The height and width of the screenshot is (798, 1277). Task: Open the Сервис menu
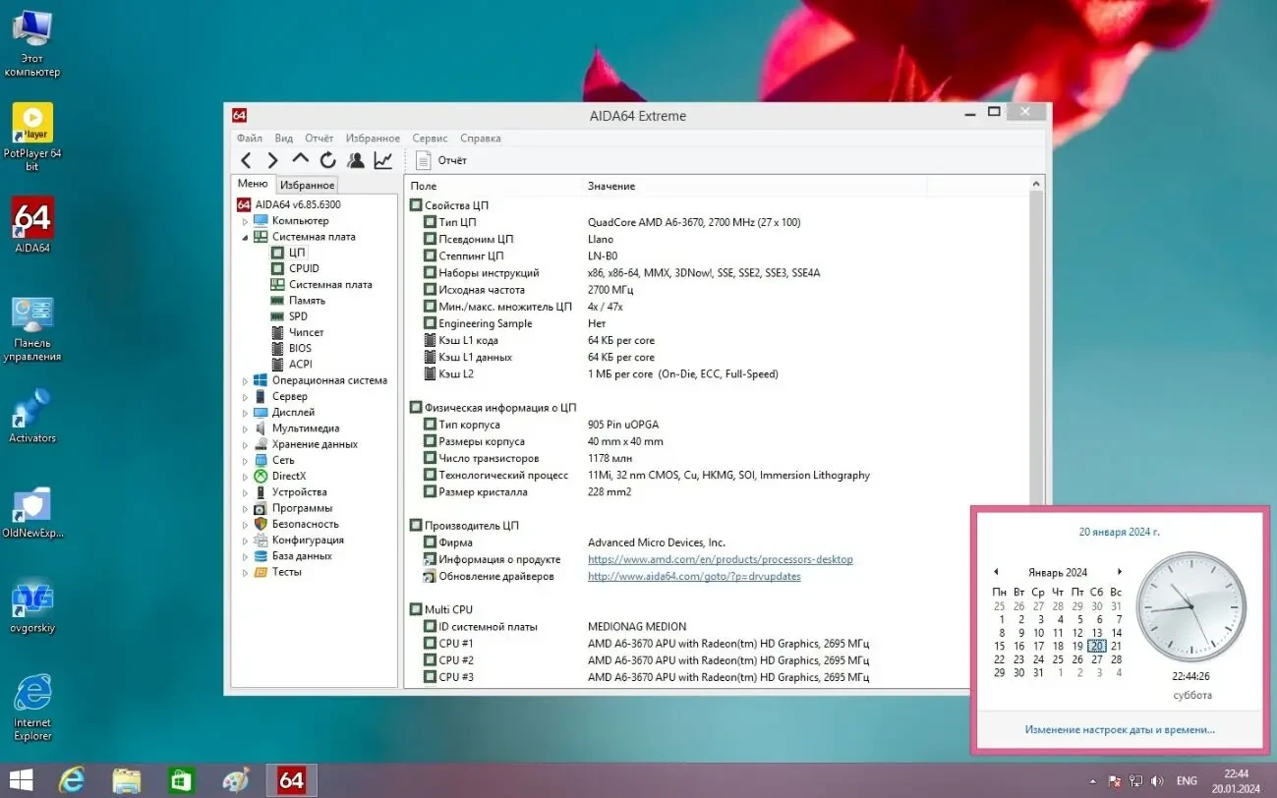tap(430, 138)
